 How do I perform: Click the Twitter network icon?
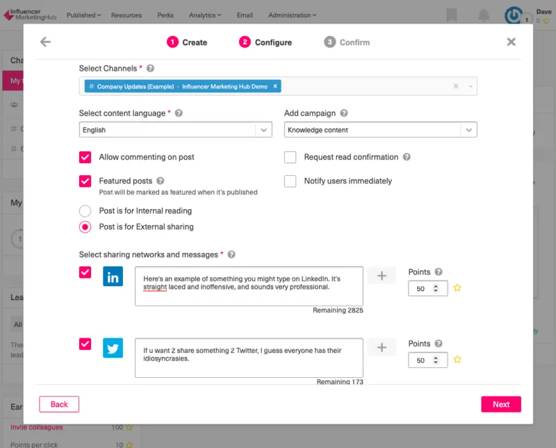pyautogui.click(x=113, y=348)
